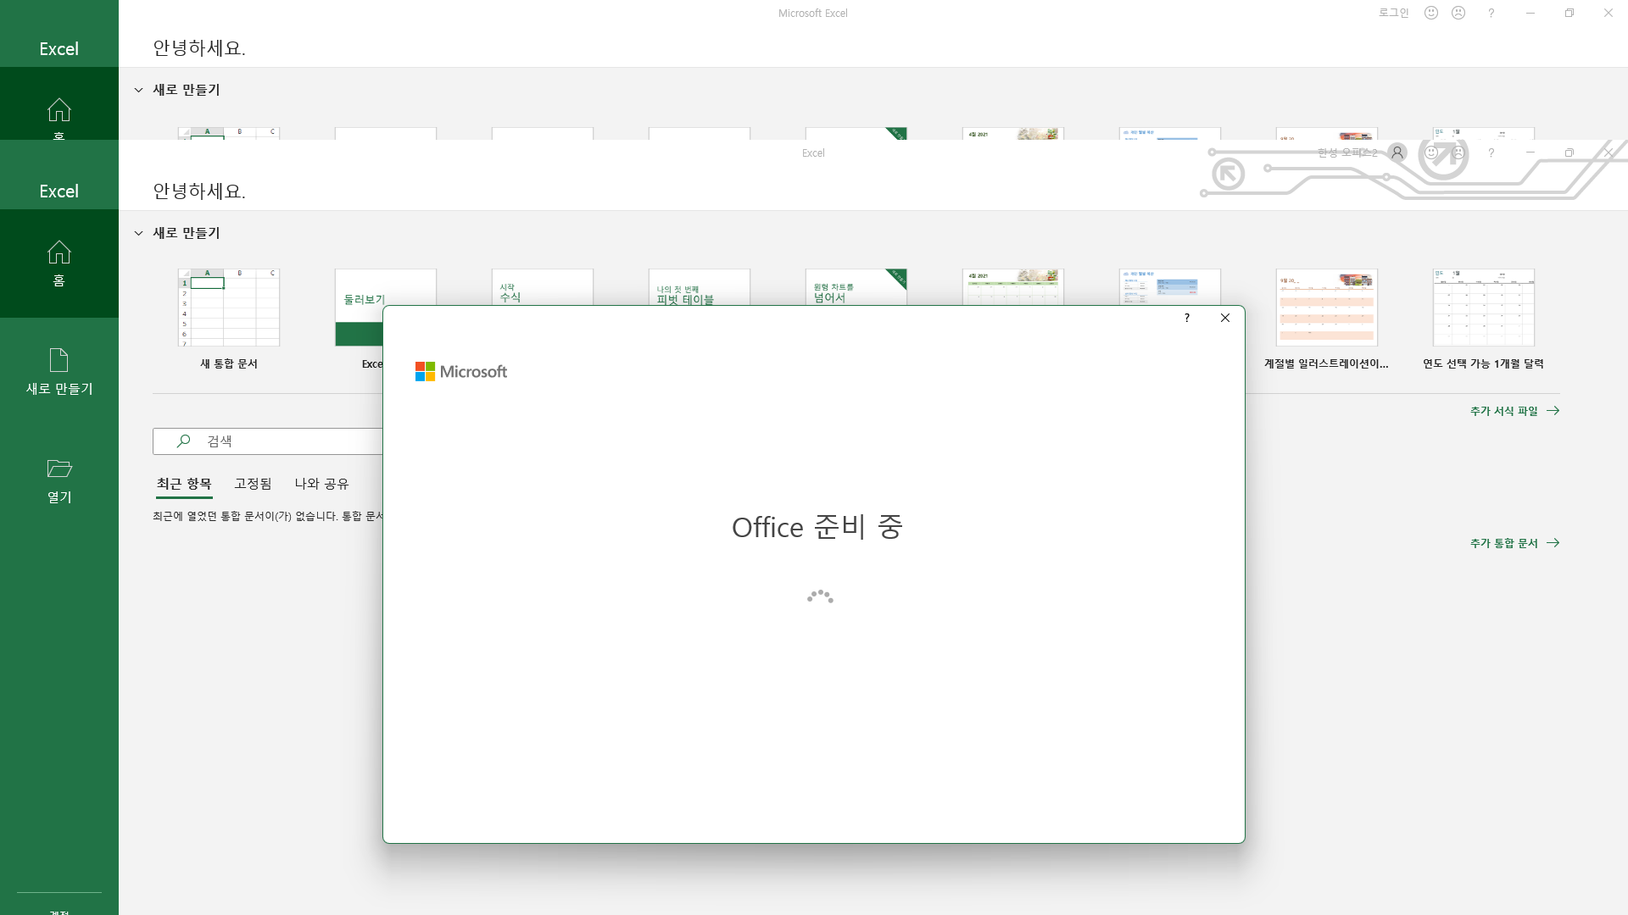Click the 추가 통합 문서 link
1628x915 pixels.
pyautogui.click(x=1514, y=543)
